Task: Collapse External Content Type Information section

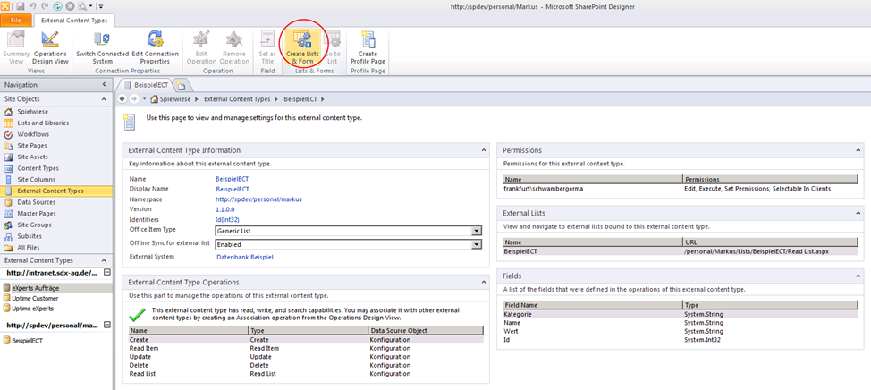Action: 484,150
